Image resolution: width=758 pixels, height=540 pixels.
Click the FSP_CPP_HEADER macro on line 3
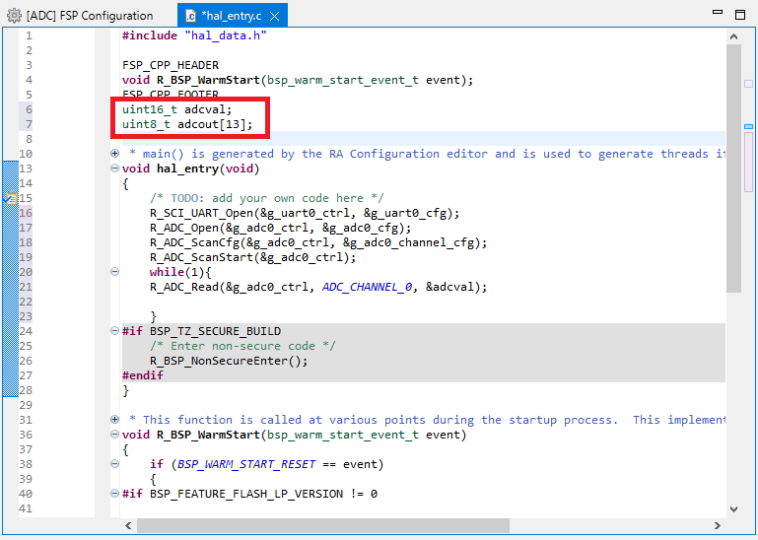[171, 65]
